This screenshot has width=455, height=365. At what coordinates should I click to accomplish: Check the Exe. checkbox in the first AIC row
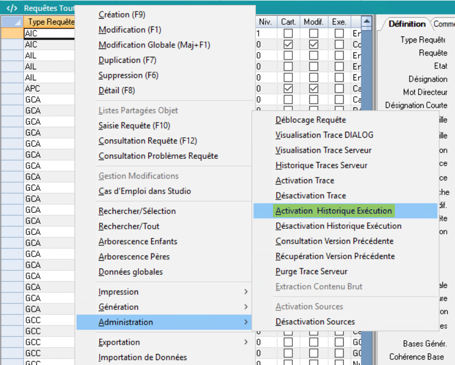pyautogui.click(x=339, y=34)
